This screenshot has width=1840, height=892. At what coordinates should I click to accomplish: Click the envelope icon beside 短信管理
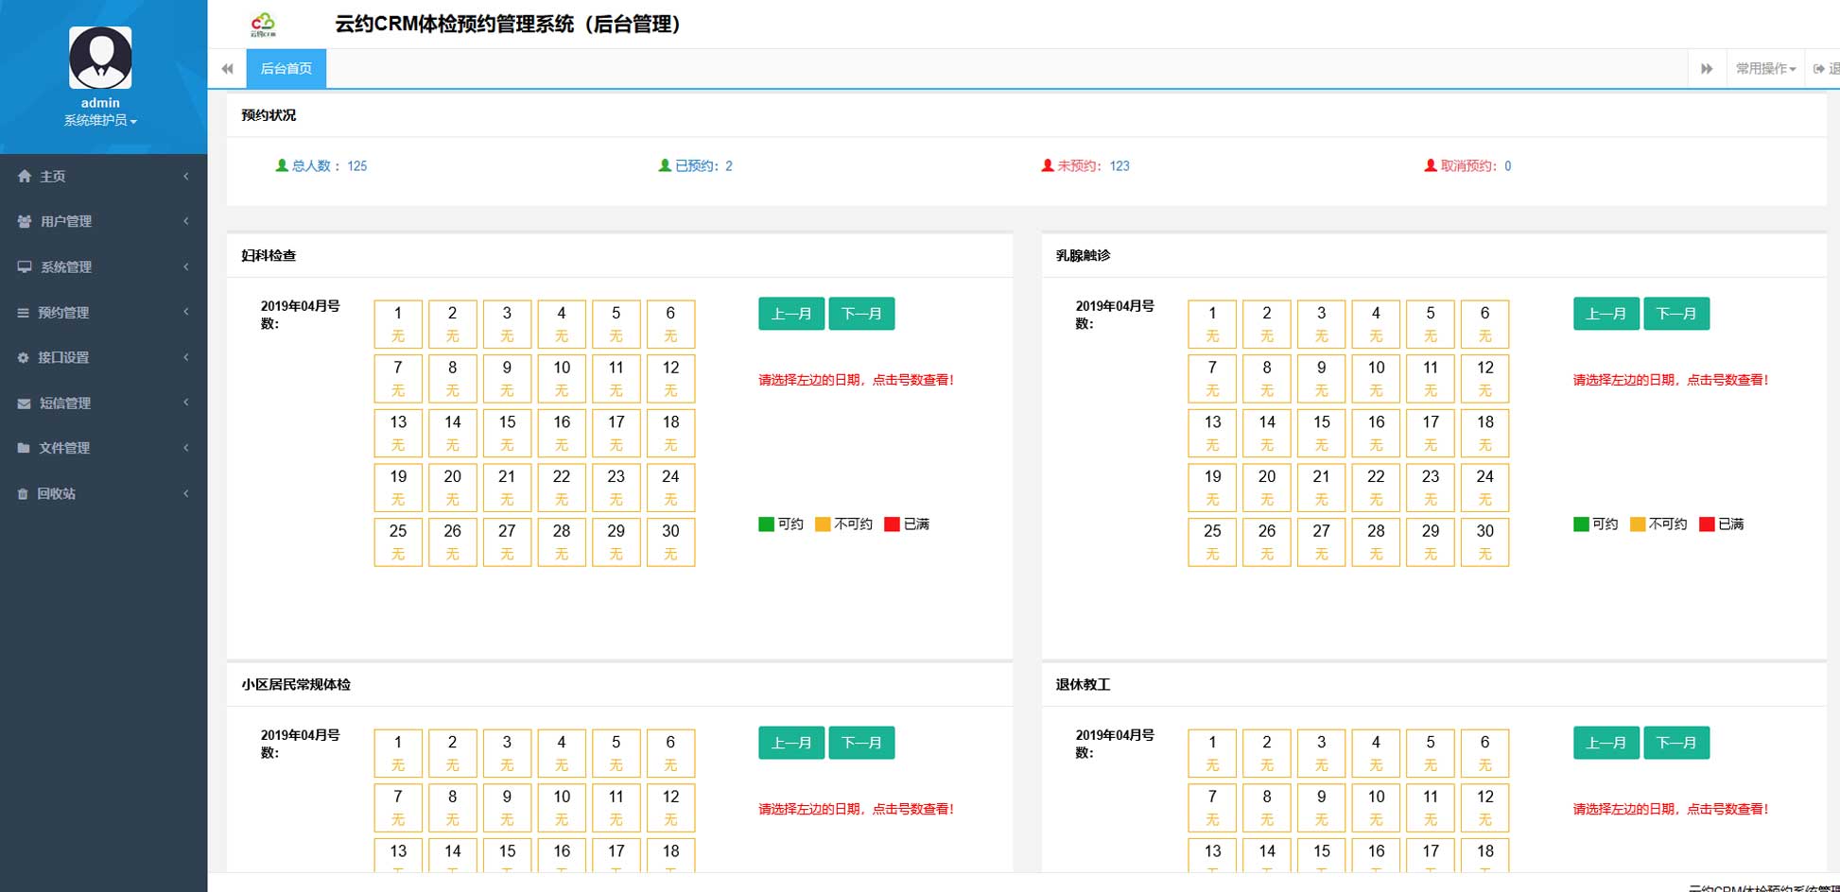24,403
